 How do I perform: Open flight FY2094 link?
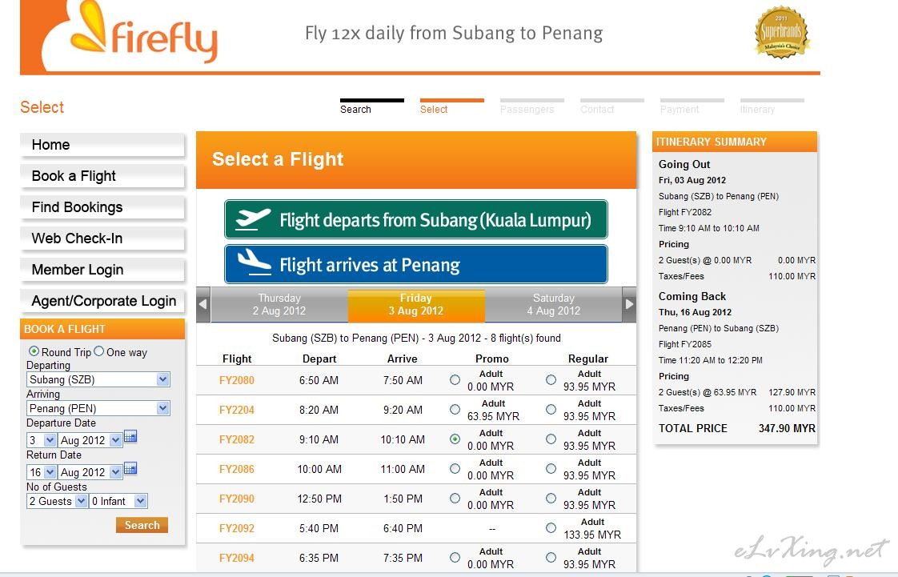pos(237,558)
